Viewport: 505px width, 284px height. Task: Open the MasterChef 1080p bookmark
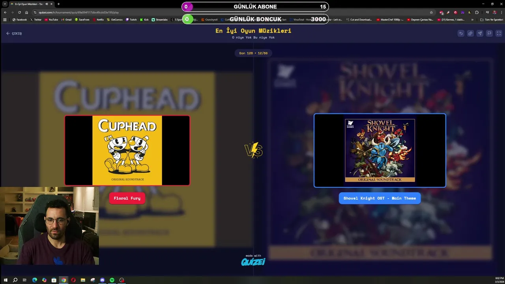[x=390, y=20]
